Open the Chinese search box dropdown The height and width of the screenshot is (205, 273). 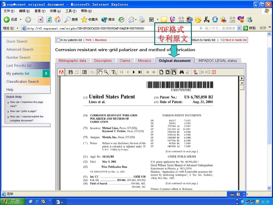point(239,28)
